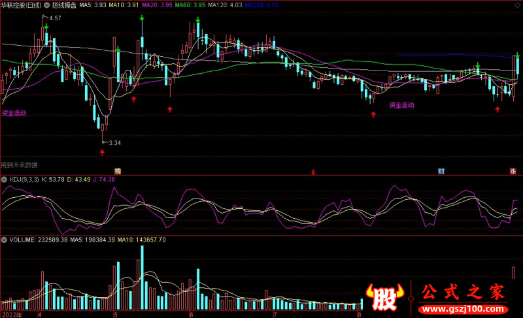Screen dimensions: 523x318
Task: Click the MA10: 3.91 label in the main chart header
Action: (x=124, y=5)
